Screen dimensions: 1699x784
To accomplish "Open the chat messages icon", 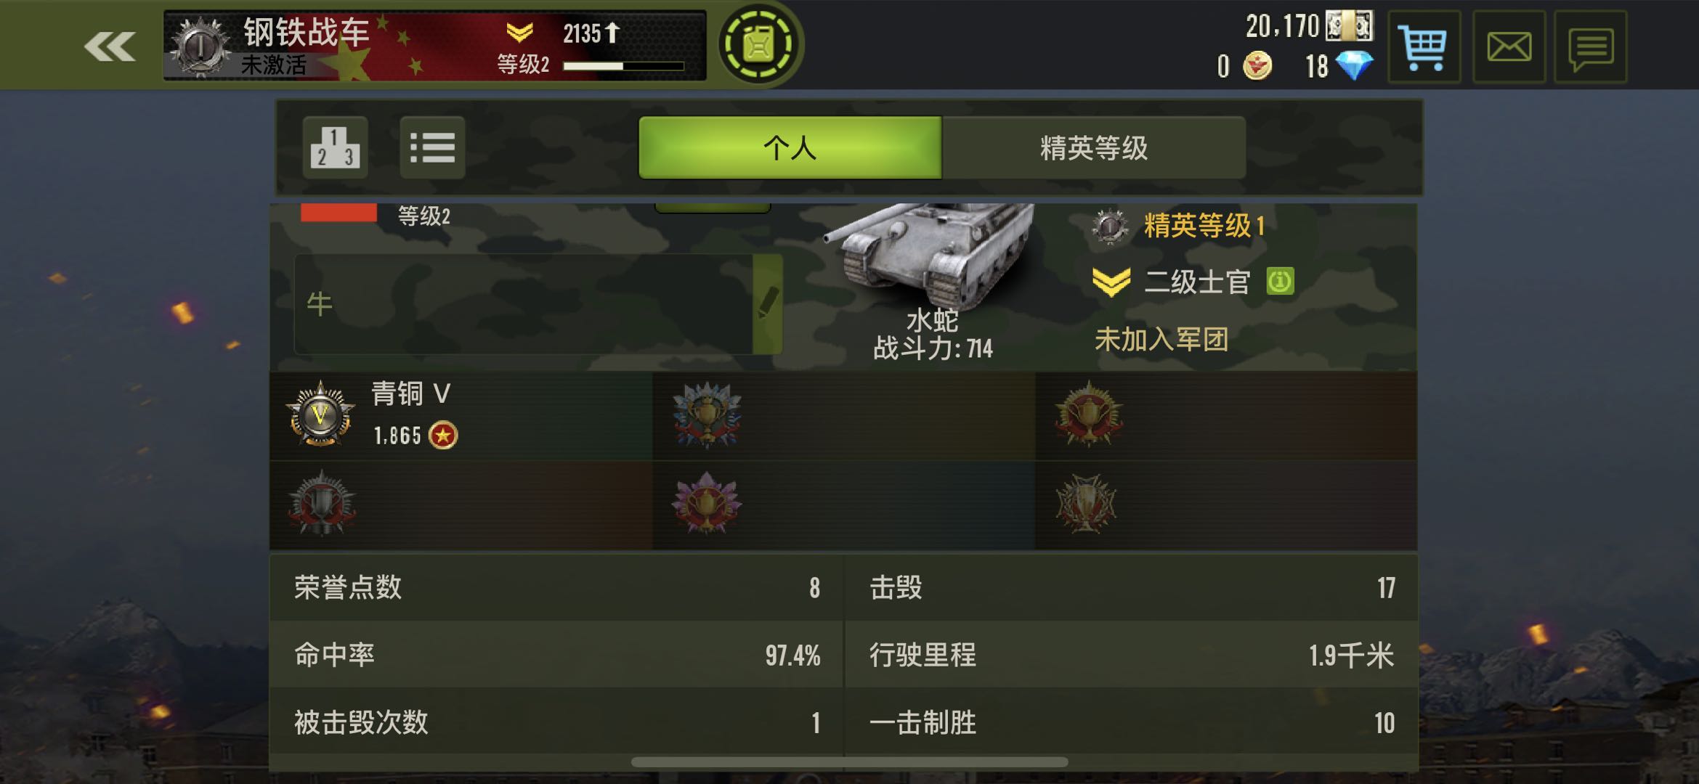I will point(1591,47).
